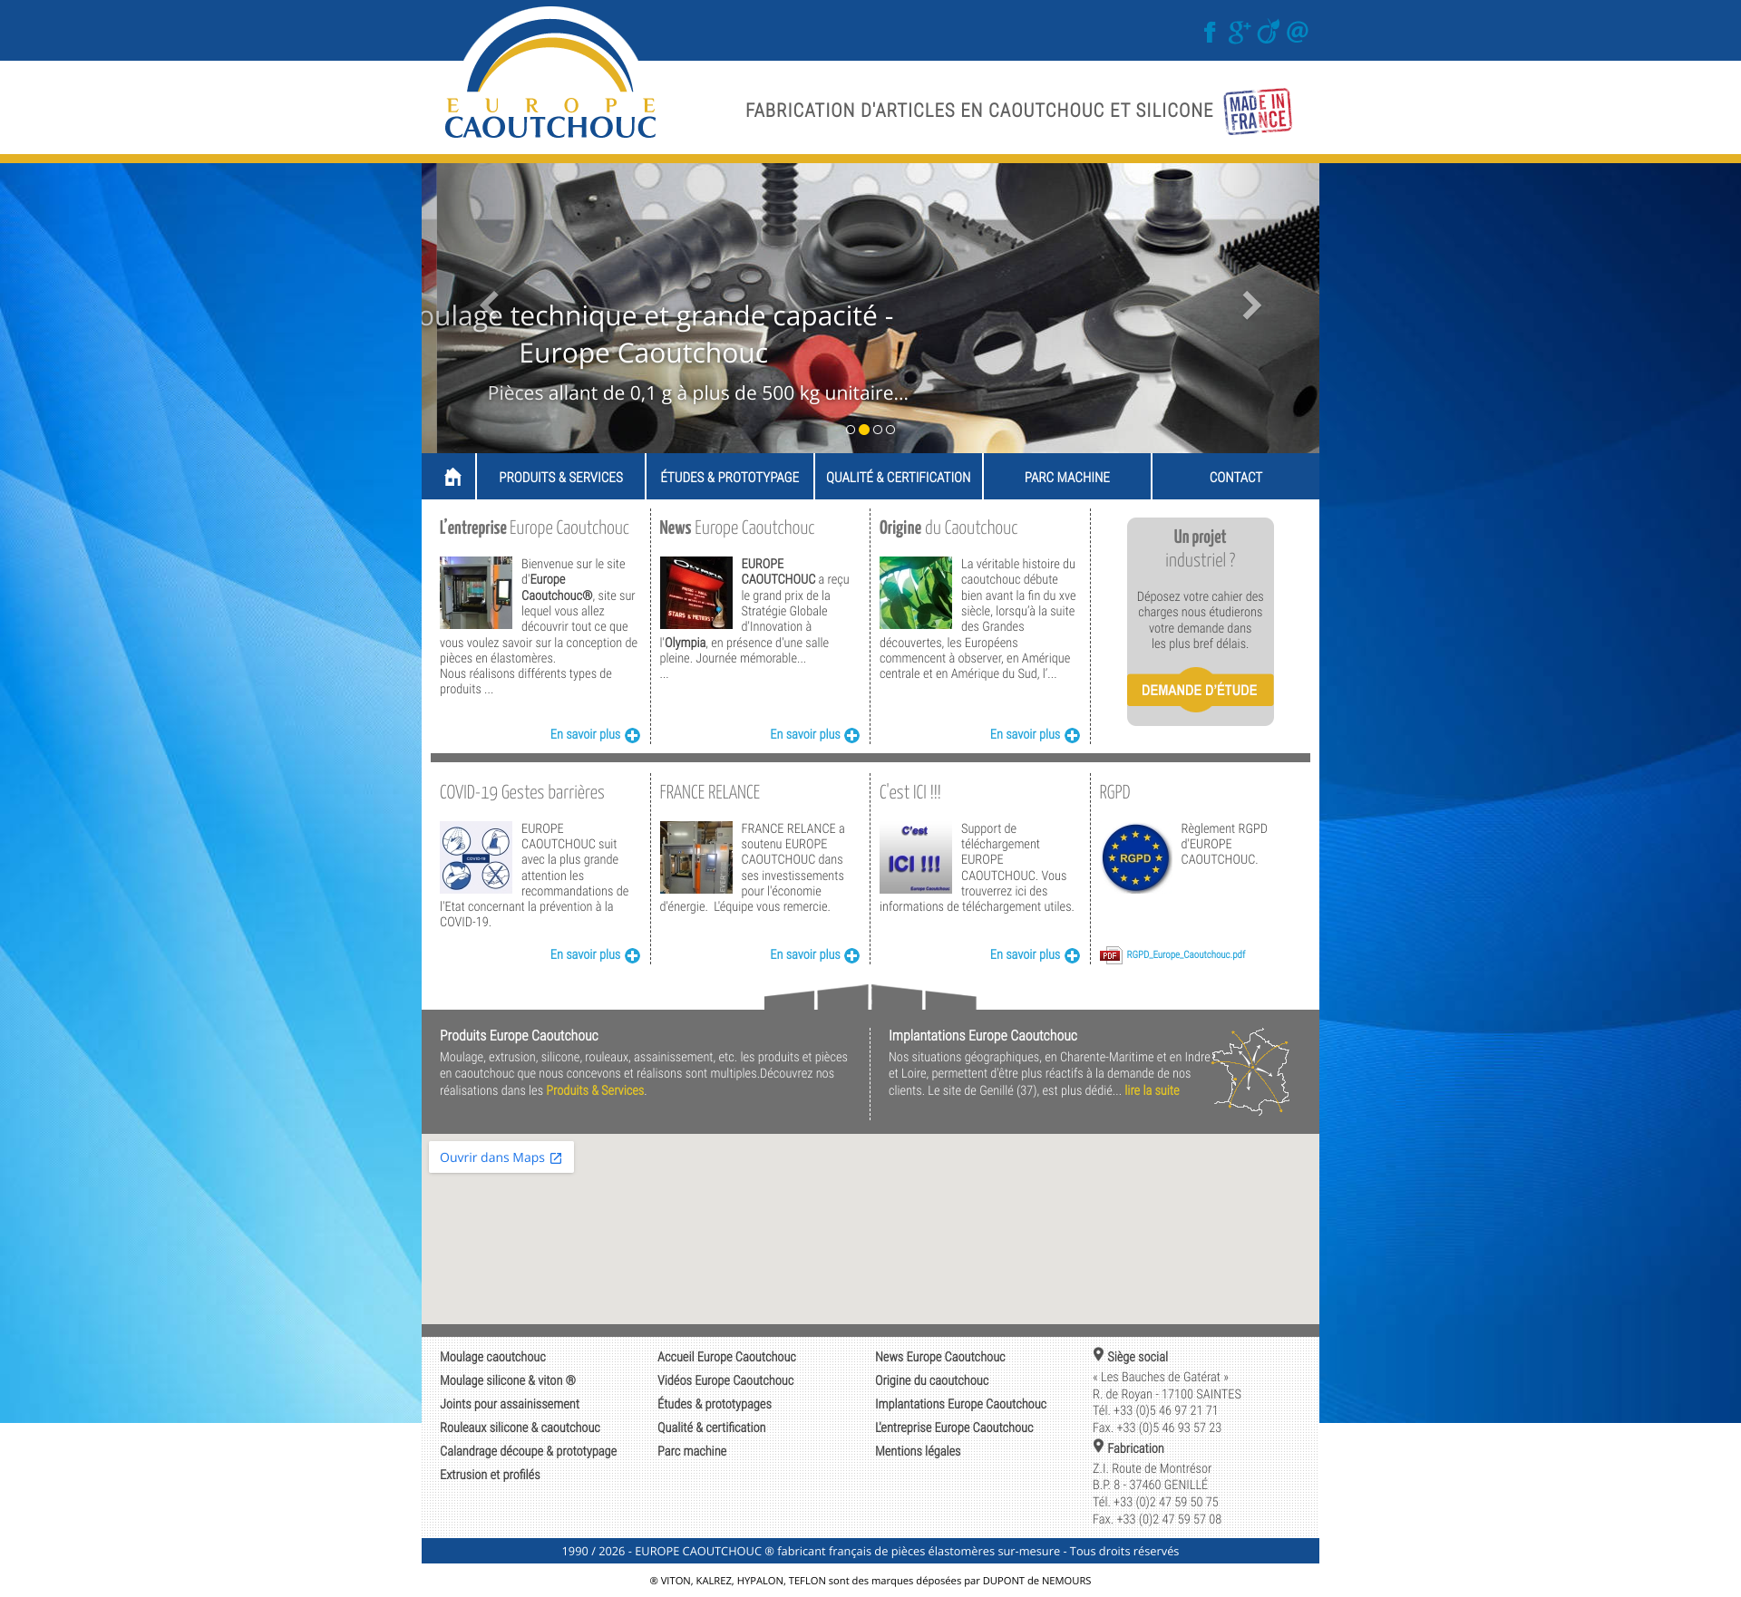1741x1597 pixels.
Task: Select the third carousel dot
Action: (878, 430)
